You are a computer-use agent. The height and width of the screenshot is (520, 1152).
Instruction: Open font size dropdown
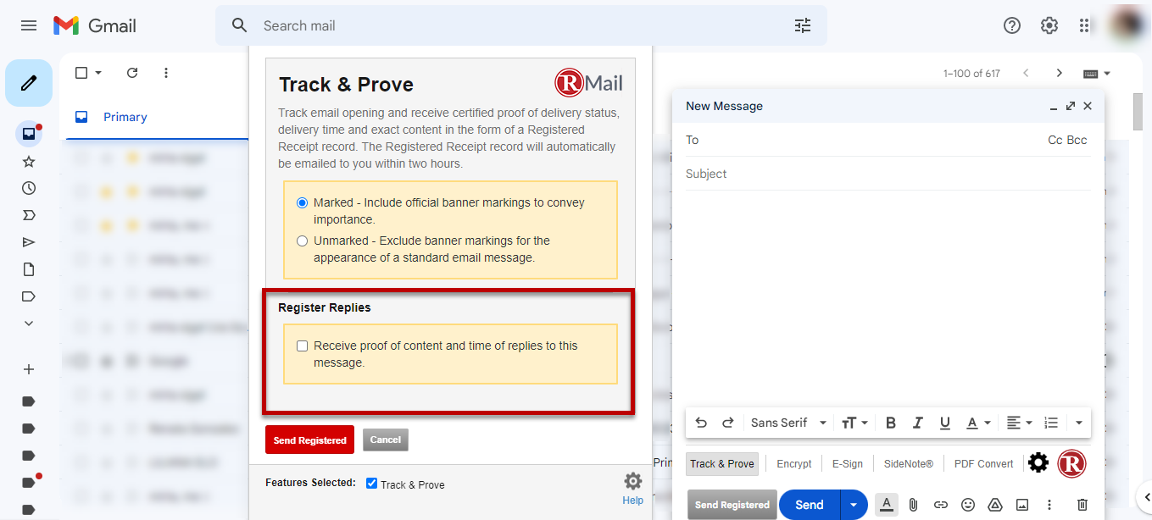(854, 423)
